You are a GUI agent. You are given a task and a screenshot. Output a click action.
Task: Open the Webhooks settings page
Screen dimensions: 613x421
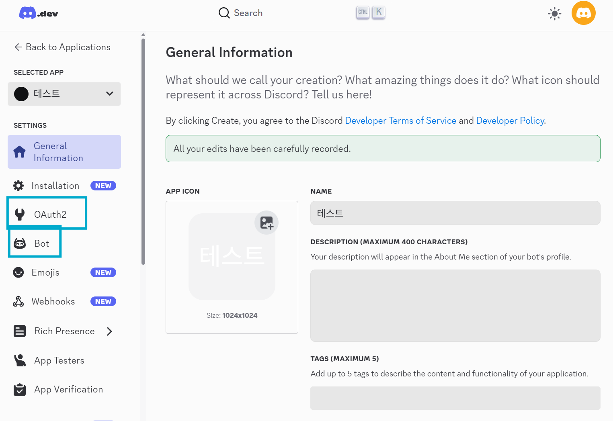53,301
